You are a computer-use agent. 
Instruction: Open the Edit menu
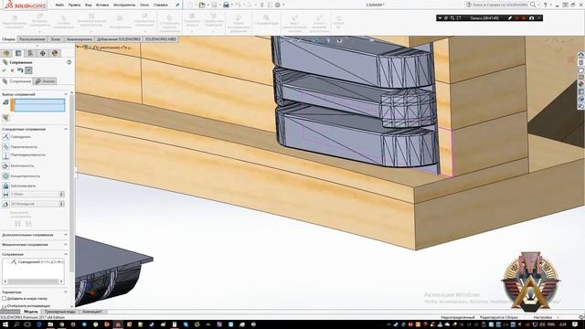click(x=75, y=5)
